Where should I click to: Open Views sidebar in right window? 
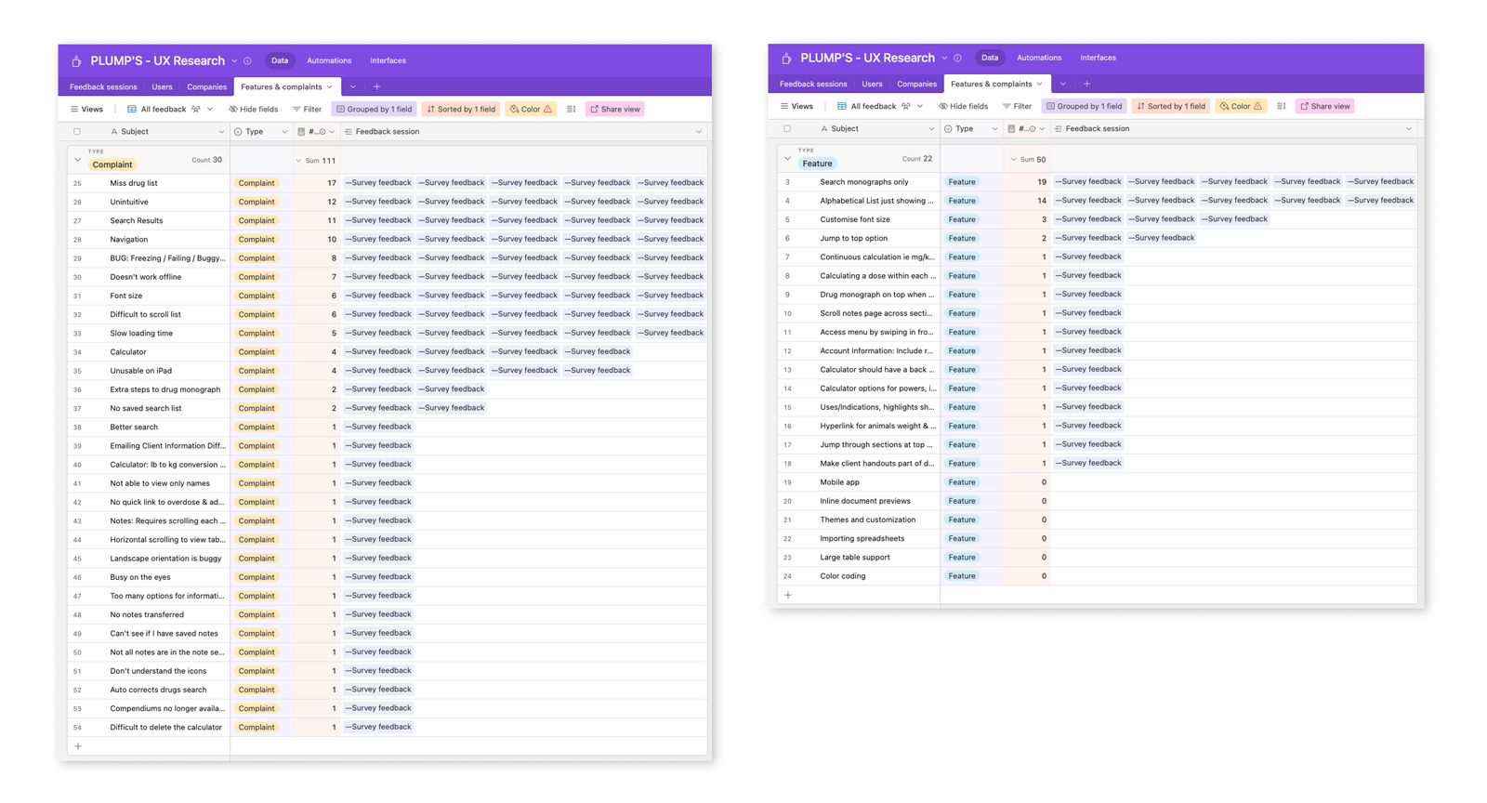(x=796, y=106)
